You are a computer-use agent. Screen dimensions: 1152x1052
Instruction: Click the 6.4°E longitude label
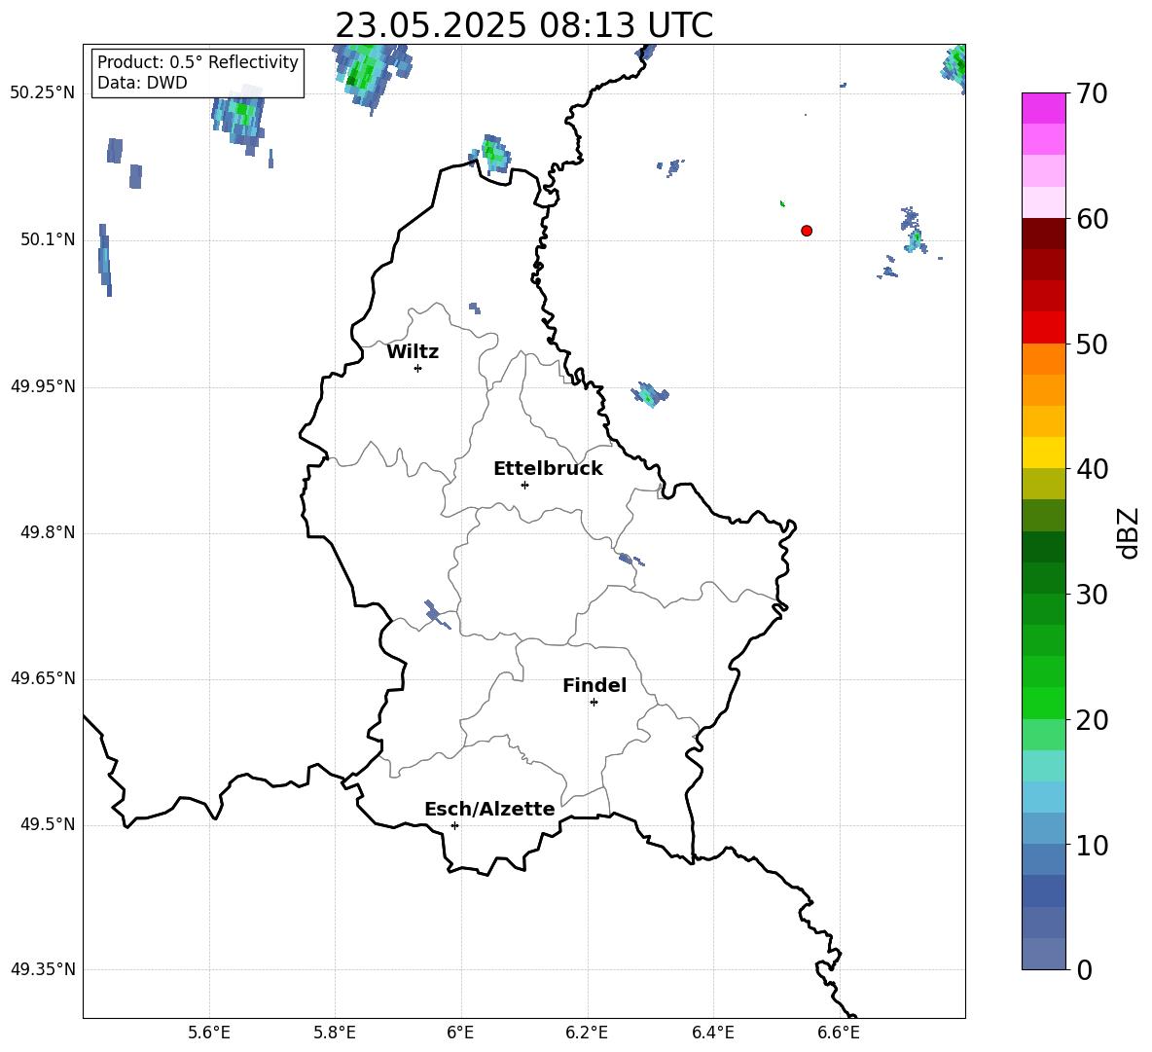pos(713,1033)
